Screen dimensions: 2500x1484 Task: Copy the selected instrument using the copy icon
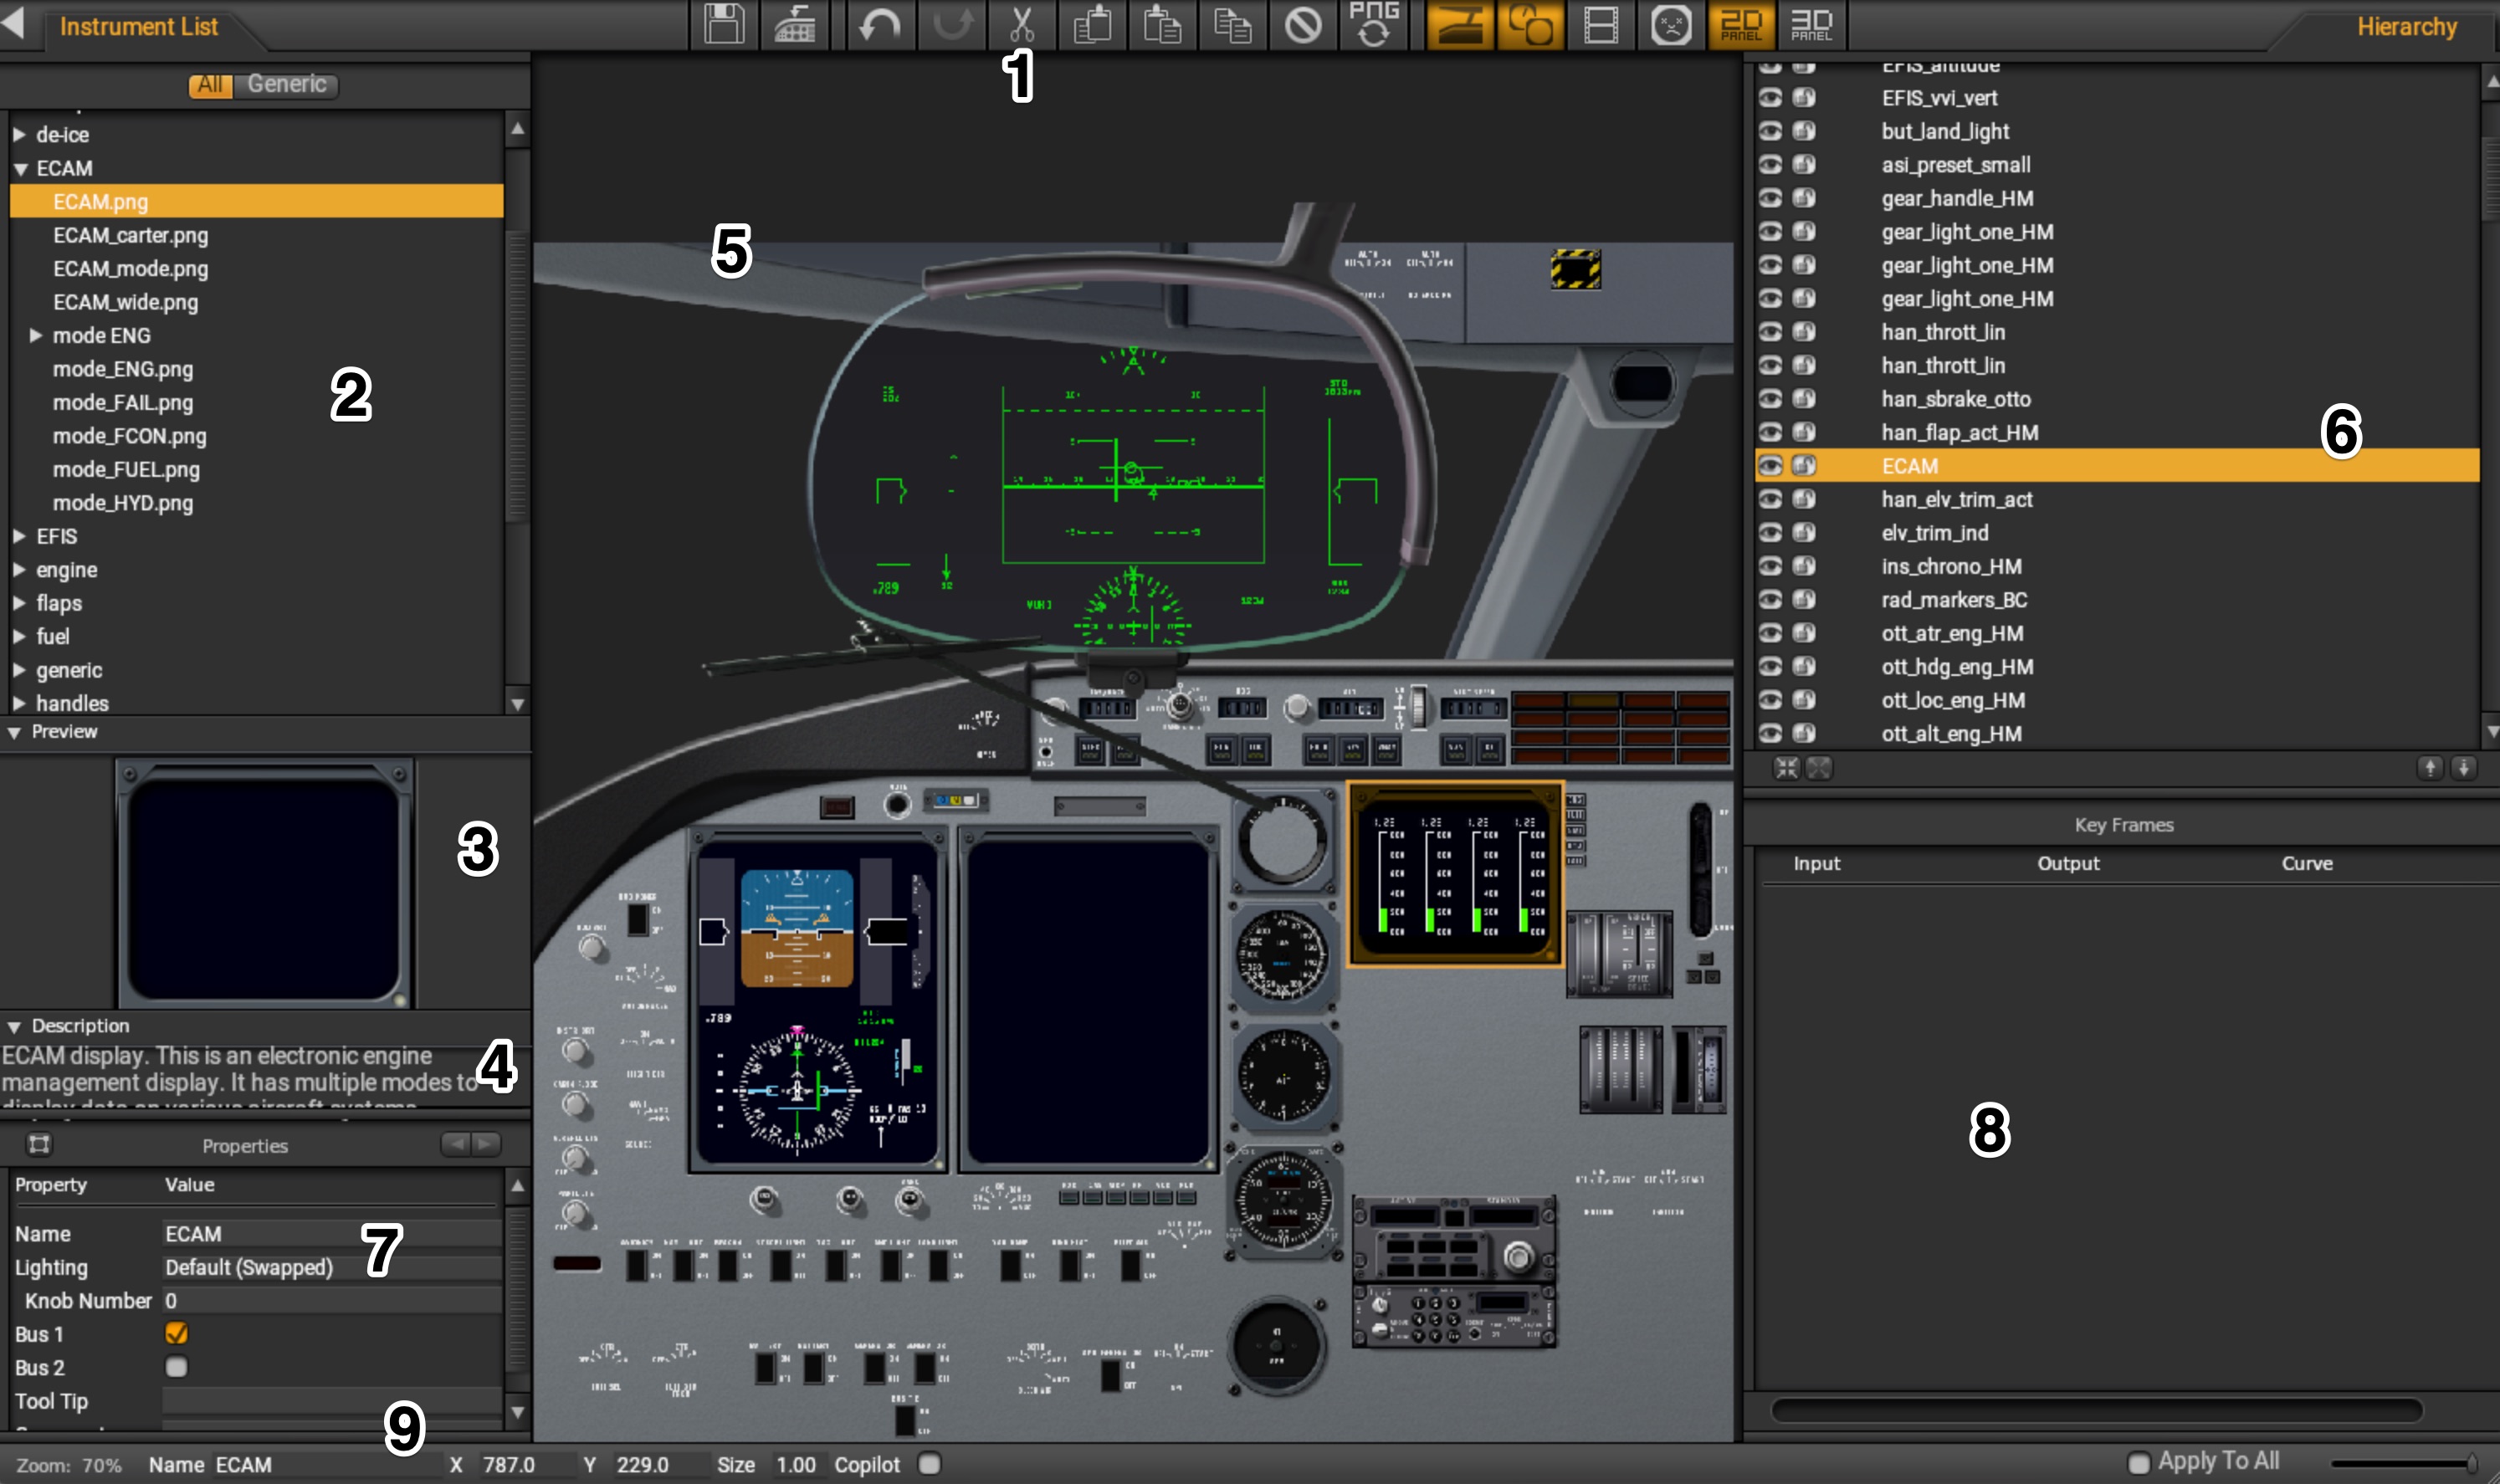(x=1092, y=25)
